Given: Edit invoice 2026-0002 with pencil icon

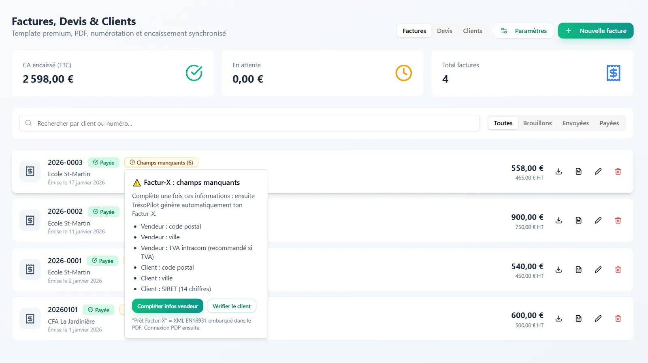Looking at the screenshot, I should (x=598, y=220).
